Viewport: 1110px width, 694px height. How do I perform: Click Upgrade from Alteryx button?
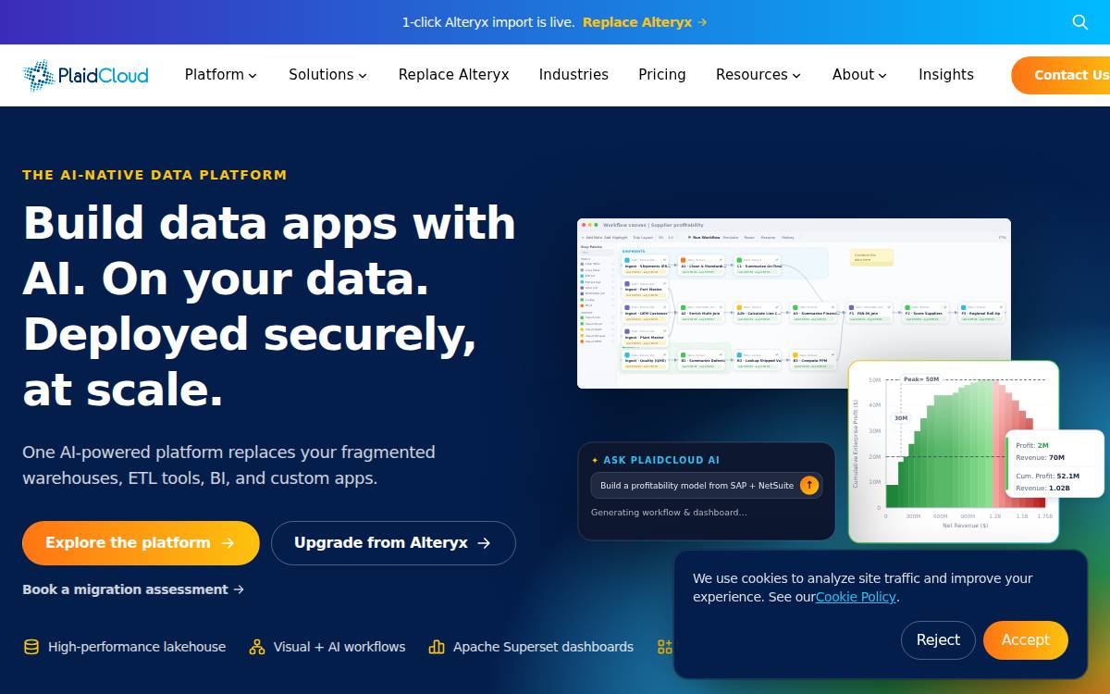tap(393, 543)
